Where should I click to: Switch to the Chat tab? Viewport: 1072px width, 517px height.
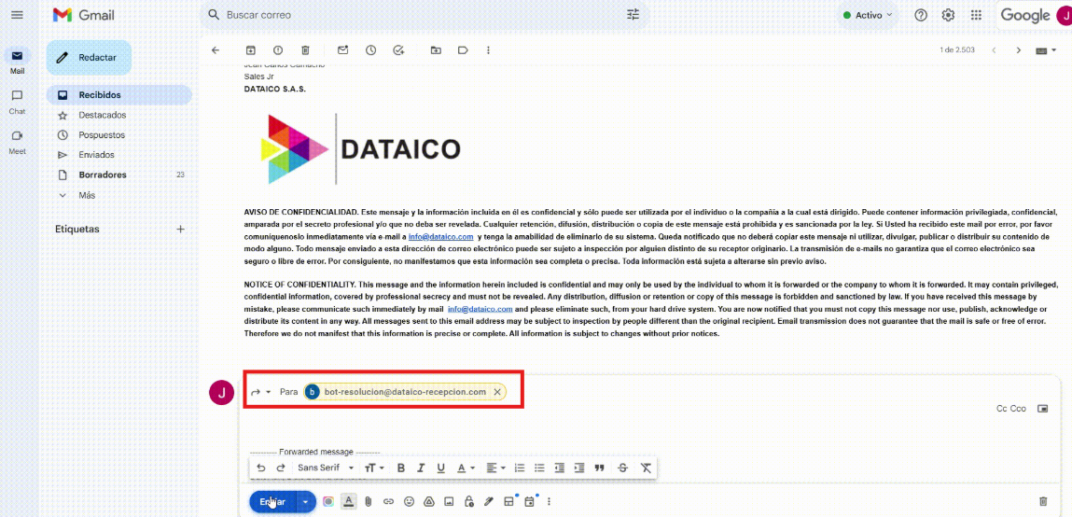(x=17, y=101)
